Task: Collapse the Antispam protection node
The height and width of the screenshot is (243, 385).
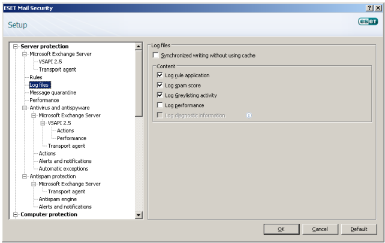Action: pos(25,177)
